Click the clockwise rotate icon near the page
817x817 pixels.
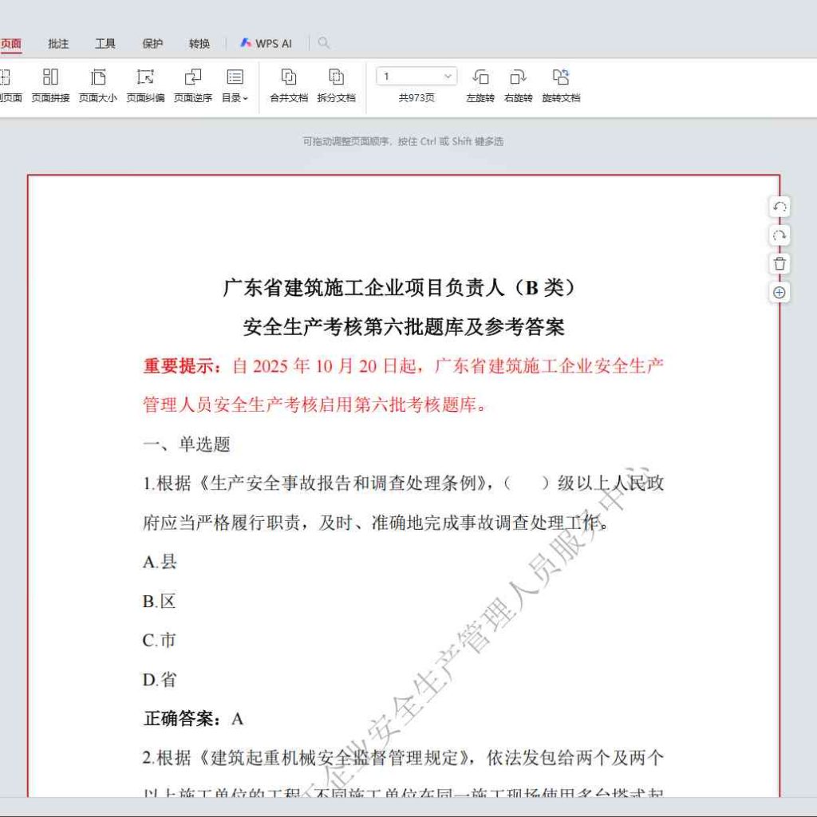(780, 235)
